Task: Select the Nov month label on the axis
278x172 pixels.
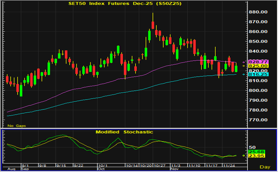Action: pos(173,169)
